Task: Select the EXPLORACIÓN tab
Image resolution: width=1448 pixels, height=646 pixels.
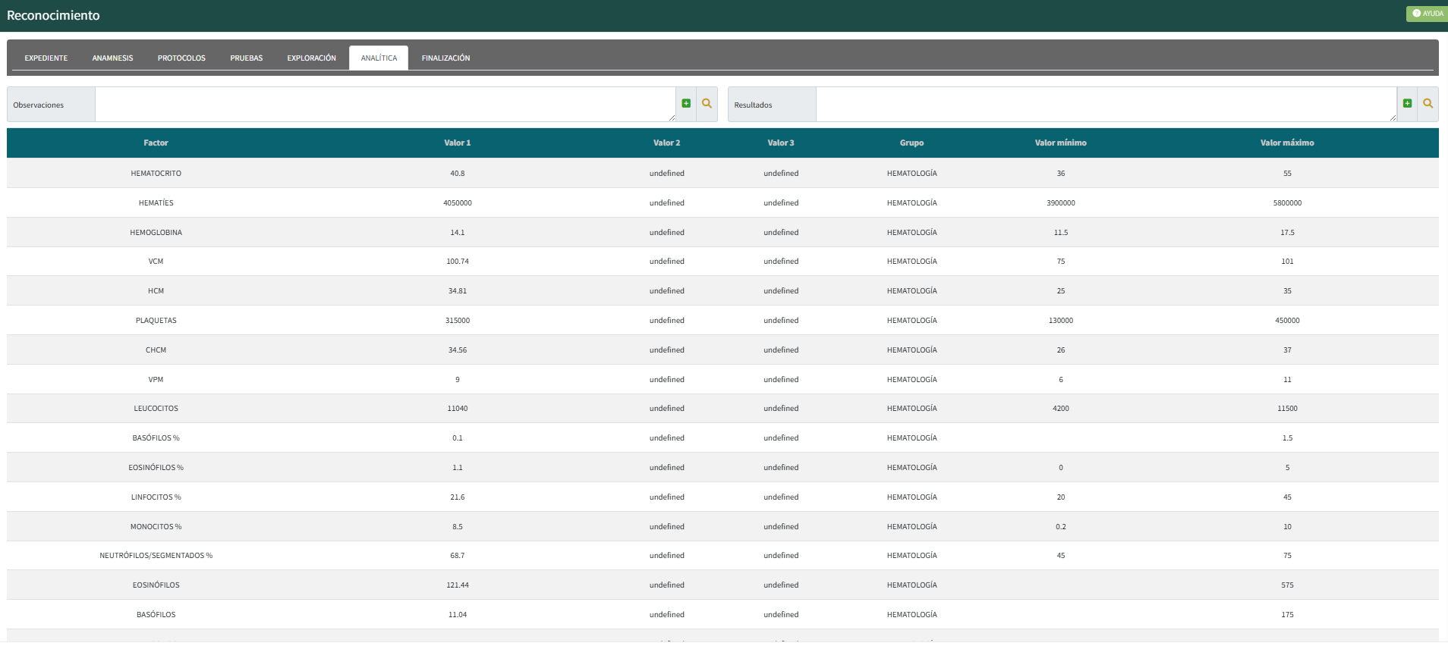Action: click(x=311, y=58)
